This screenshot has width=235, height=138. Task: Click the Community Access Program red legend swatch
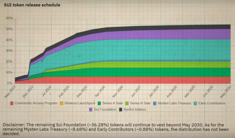pyautogui.click(x=12, y=103)
